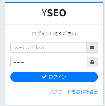Click the padlock icon beside the password field
Image resolution: width=105 pixels, height=106 pixels.
pos(92,62)
